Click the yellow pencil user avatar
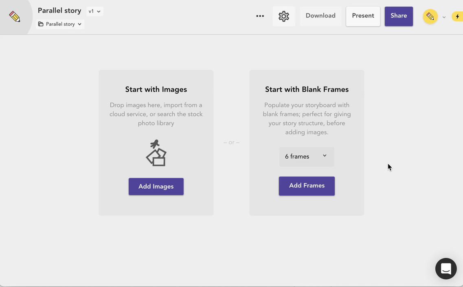 430,16
